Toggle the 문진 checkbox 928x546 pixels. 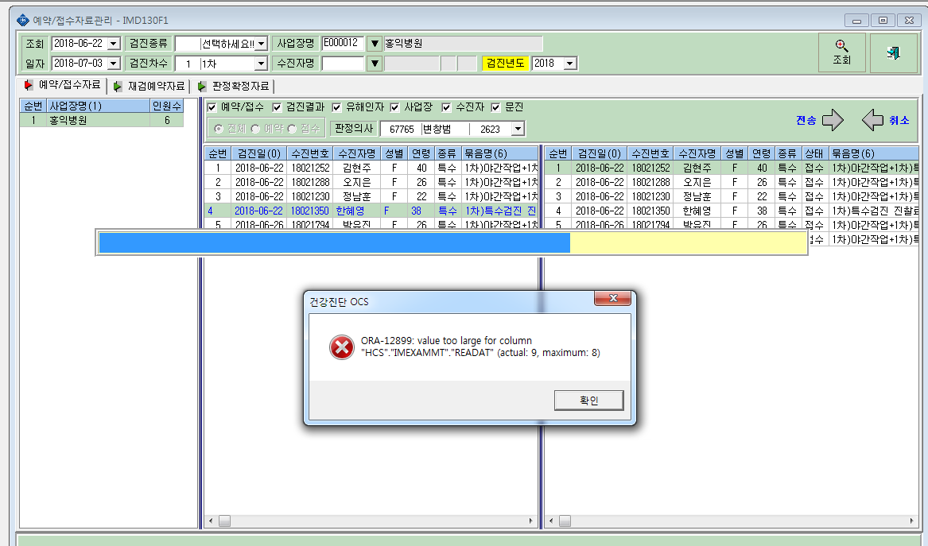(495, 107)
